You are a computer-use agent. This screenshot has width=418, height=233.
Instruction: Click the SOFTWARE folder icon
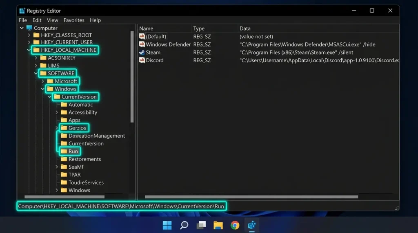coord(43,73)
